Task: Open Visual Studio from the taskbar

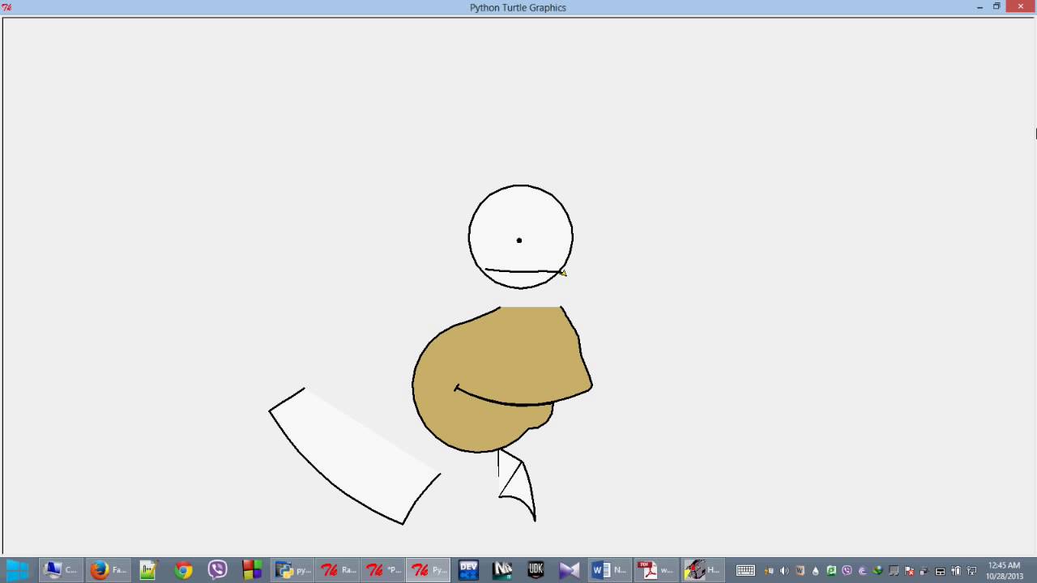Action: [570, 570]
